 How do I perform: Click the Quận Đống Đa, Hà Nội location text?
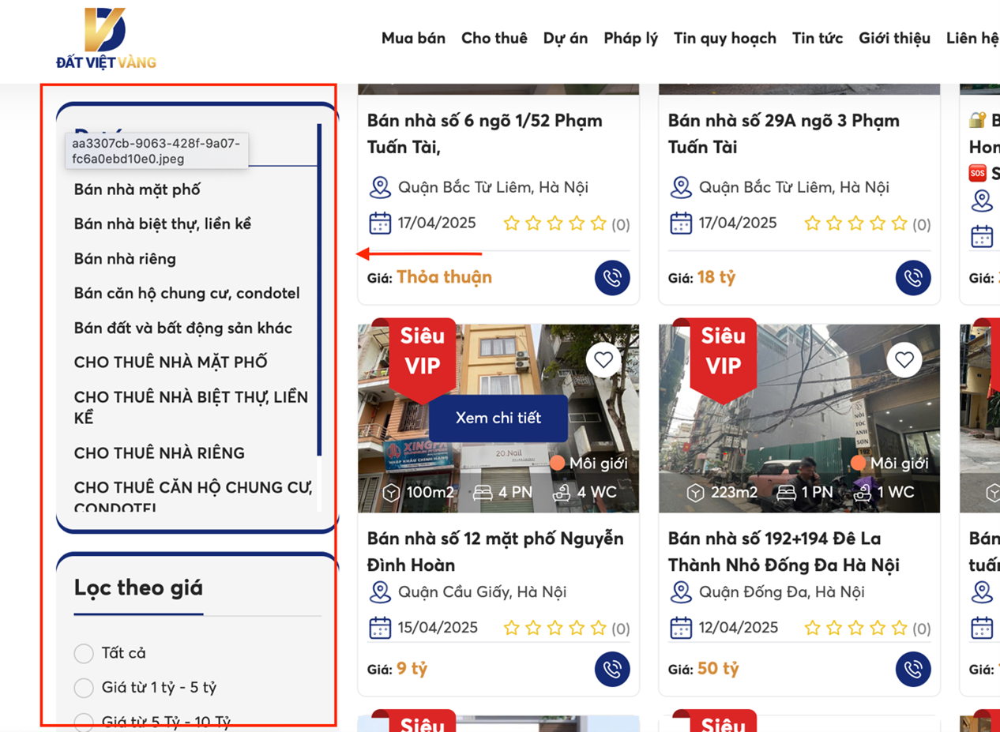coord(782,592)
